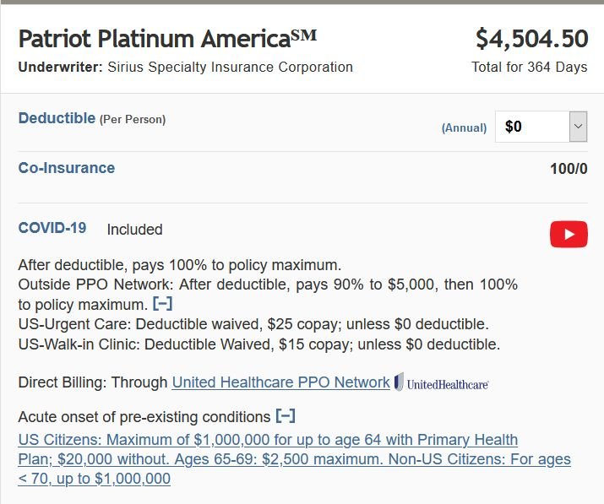Click the Patriot Platinum America plan title
This screenshot has height=504, width=604.
(167, 39)
